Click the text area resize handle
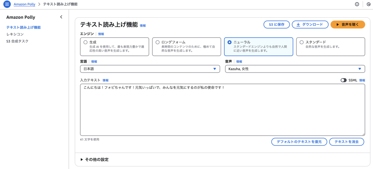Image resolution: width=373 pixels, height=169 pixels. point(363,134)
